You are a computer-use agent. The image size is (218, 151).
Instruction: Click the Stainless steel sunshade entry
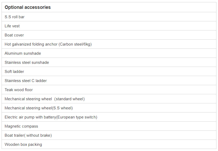tap(27, 62)
